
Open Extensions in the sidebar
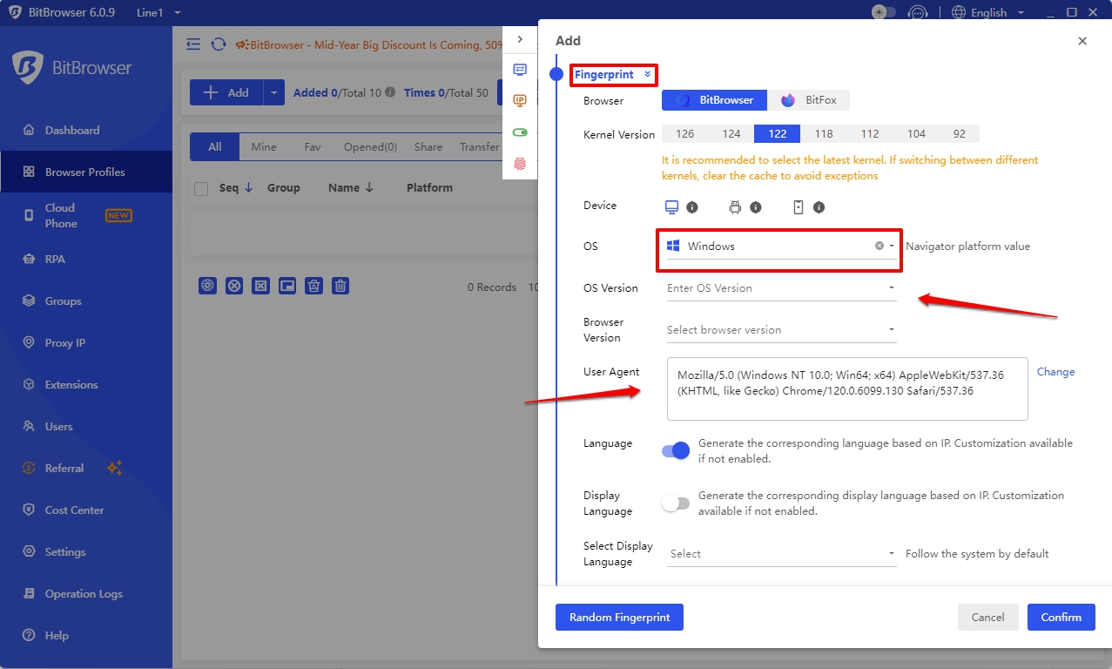click(86, 385)
